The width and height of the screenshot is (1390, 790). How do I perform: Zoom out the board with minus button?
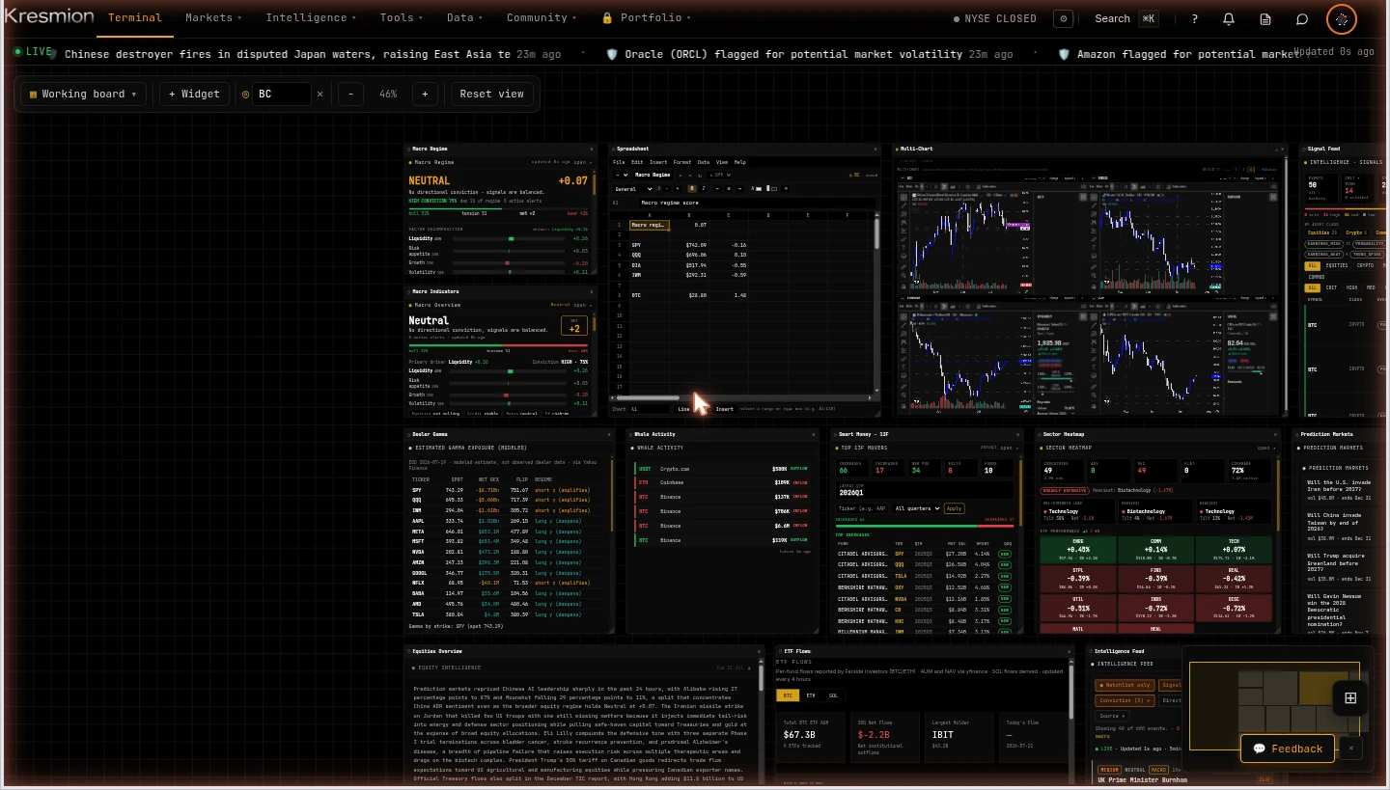(x=350, y=94)
